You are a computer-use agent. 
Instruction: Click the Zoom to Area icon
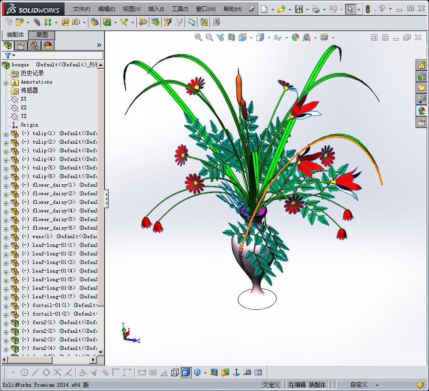(x=209, y=37)
